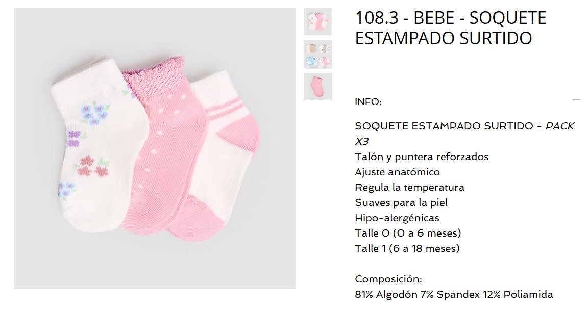Collapse the INFO section with minus icon

tap(576, 100)
